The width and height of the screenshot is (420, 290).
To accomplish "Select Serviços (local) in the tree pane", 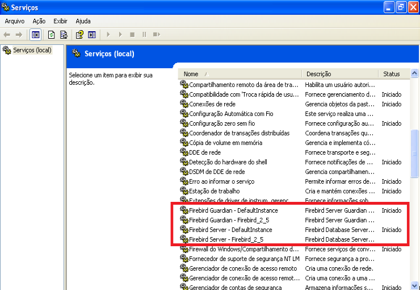I will click(32, 50).
